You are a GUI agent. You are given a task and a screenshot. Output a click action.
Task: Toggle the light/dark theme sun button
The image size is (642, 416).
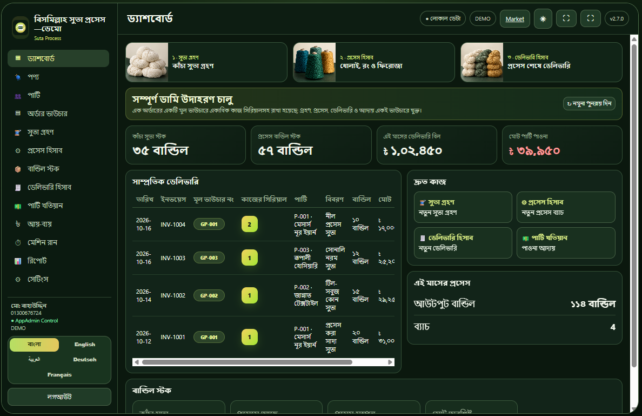[543, 19]
